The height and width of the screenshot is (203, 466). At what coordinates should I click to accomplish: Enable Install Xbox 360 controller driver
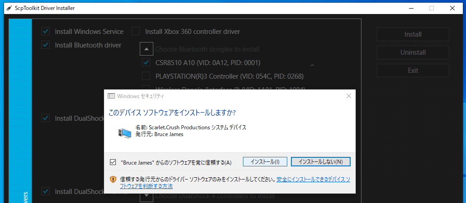point(136,32)
